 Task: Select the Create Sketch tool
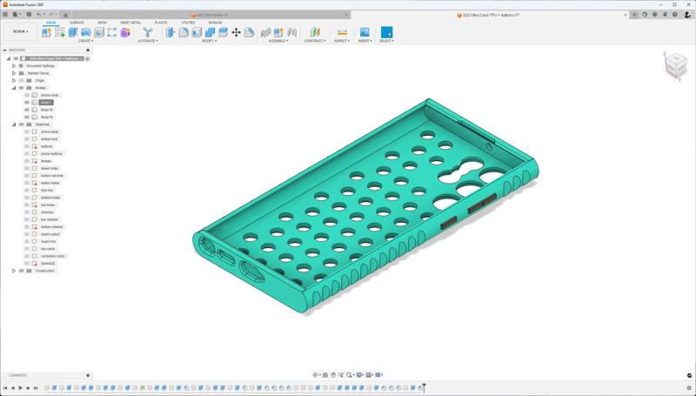[59, 32]
